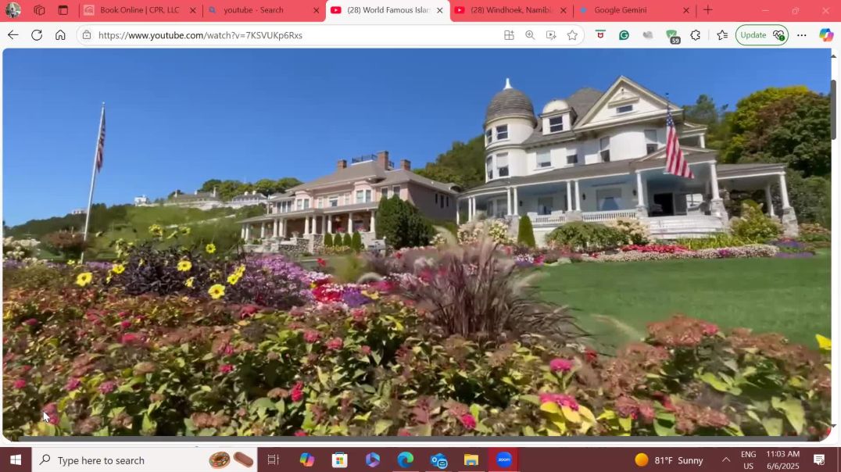Open the tab actions menu icon
The image size is (841, 472).
[x=63, y=9]
